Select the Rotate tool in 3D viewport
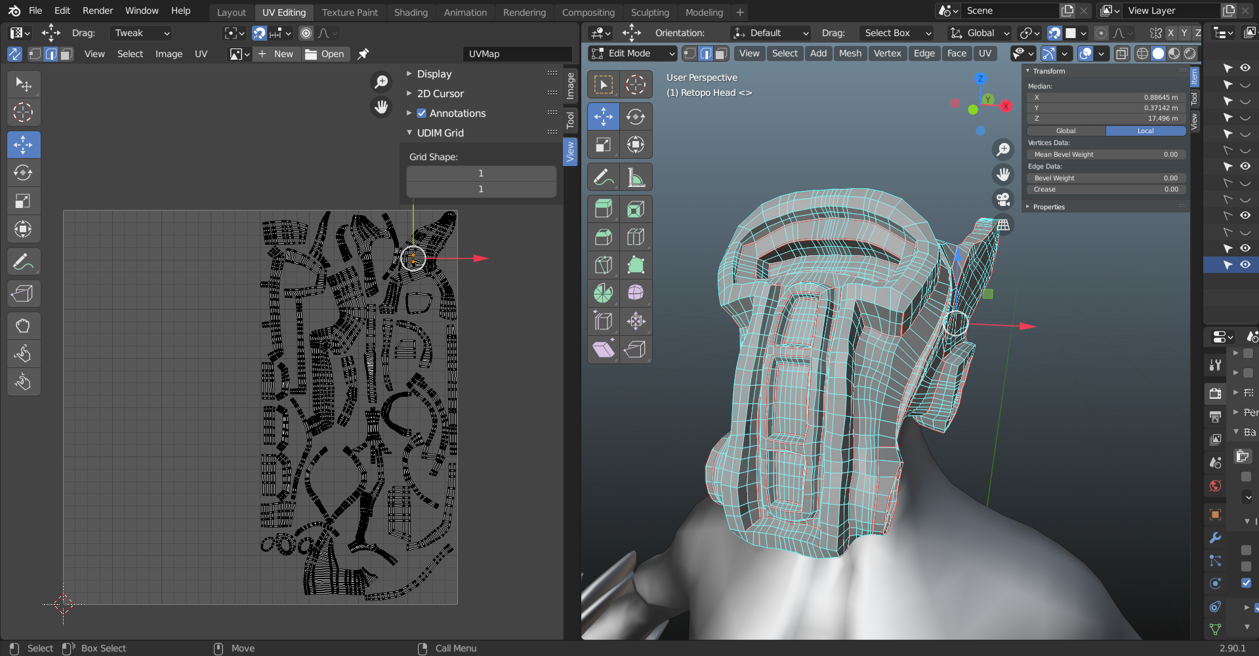The height and width of the screenshot is (656, 1259). point(635,117)
